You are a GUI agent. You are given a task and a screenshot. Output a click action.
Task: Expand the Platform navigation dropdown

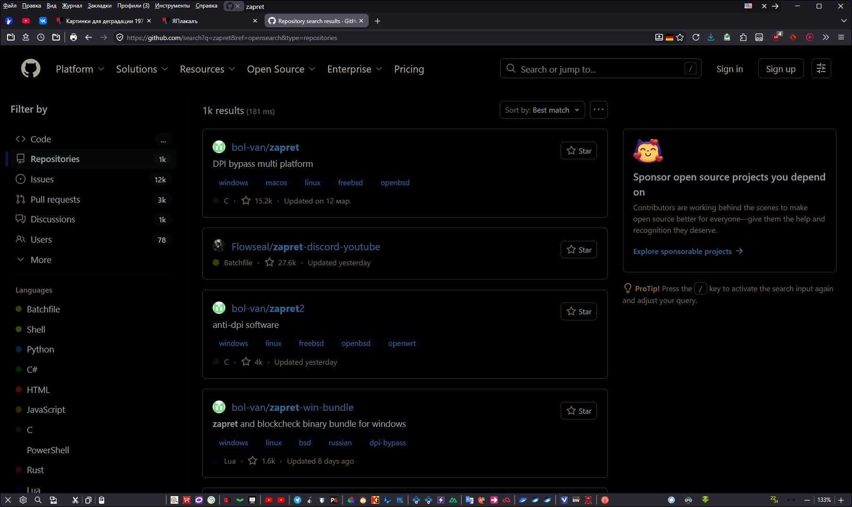point(80,69)
